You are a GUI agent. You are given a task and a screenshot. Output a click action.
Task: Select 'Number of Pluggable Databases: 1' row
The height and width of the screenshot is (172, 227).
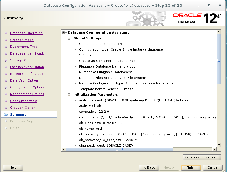107,72
